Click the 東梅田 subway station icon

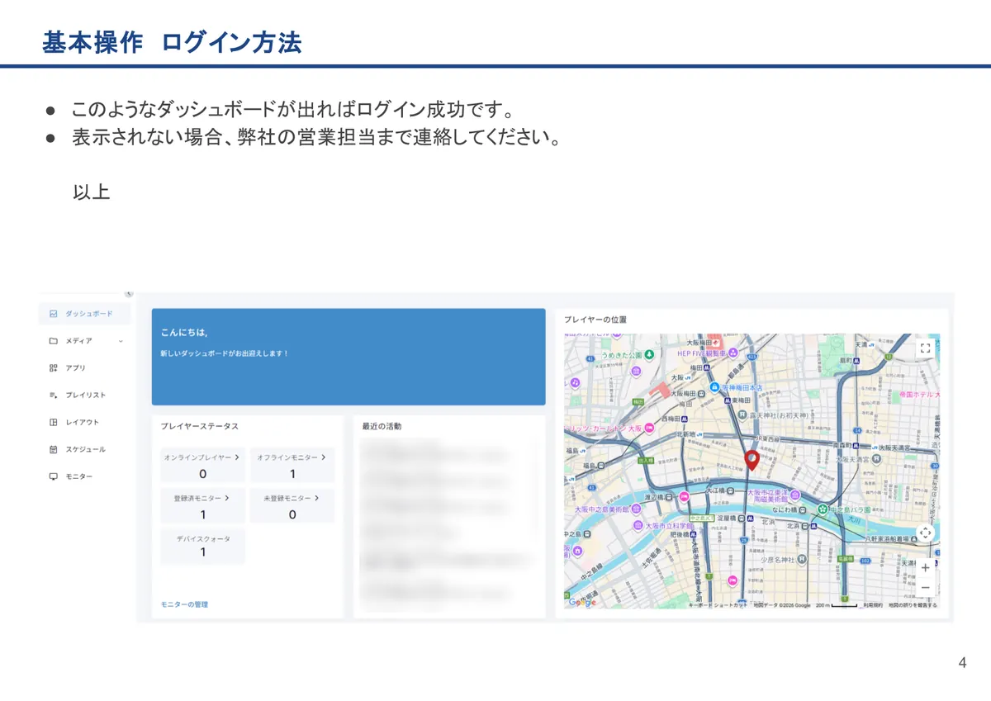[728, 400]
